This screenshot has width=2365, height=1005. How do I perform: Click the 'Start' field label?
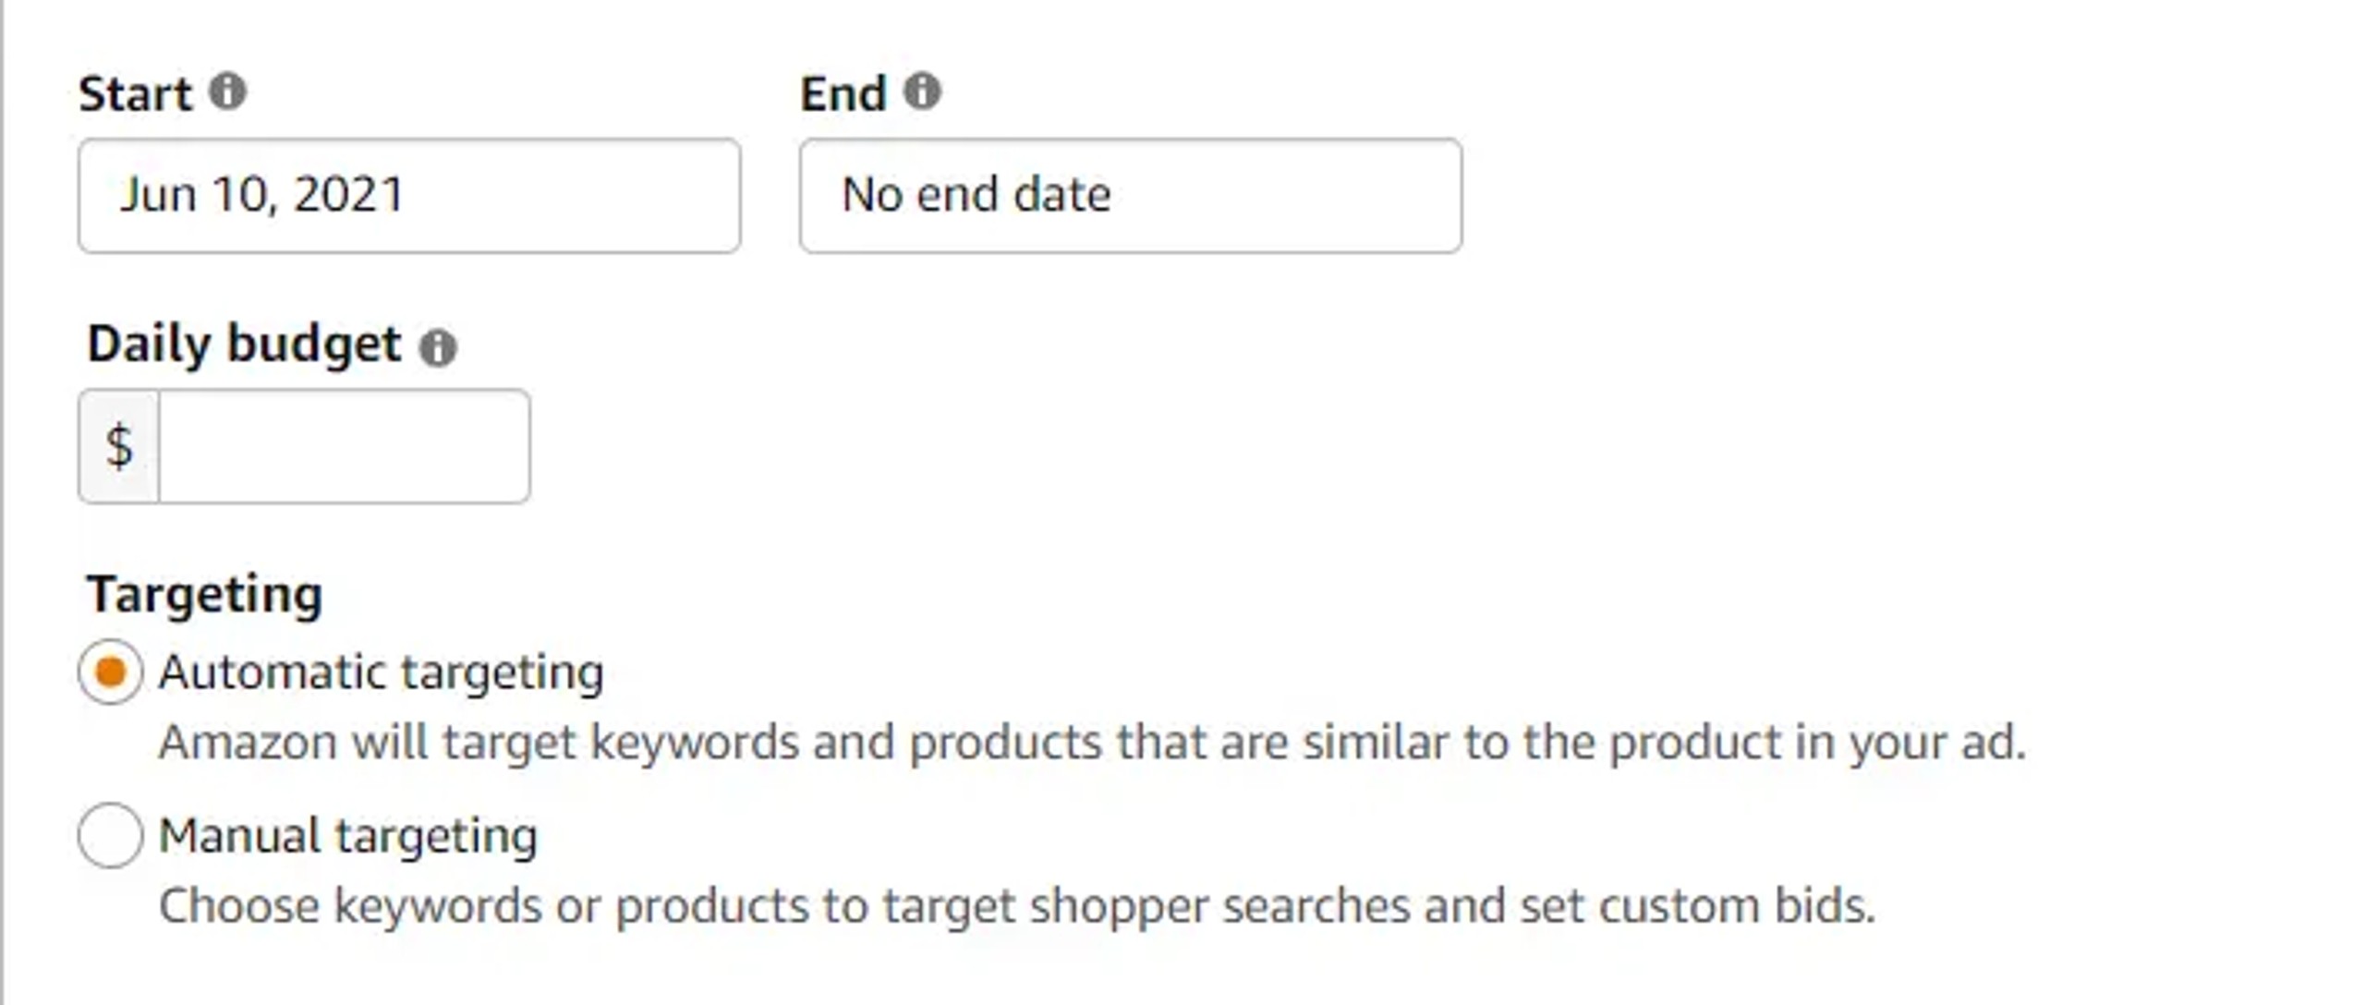136,93
